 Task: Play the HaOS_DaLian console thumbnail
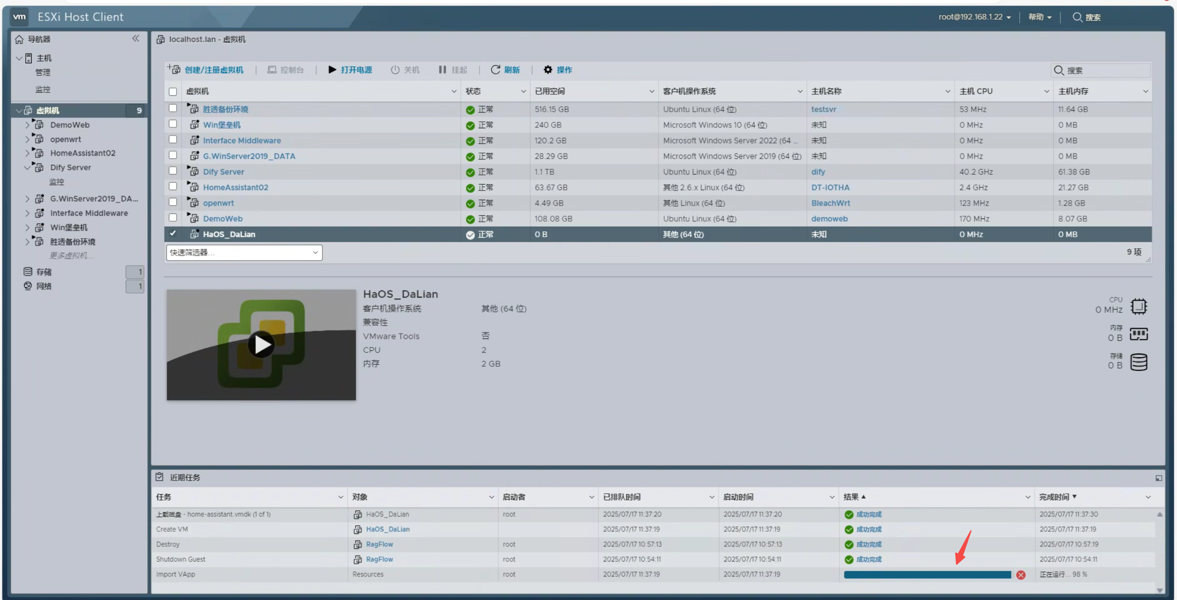coord(261,344)
